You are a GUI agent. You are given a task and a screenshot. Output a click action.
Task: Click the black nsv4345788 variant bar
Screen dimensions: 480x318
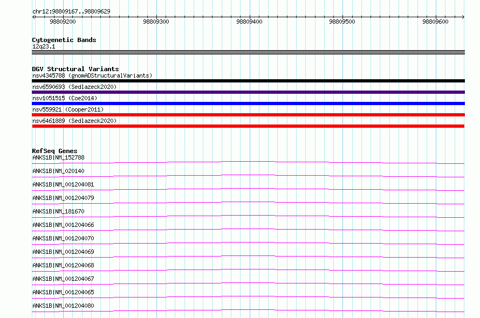tap(248, 81)
